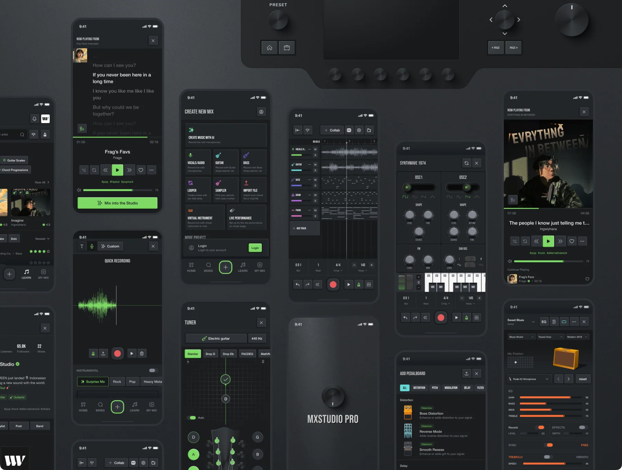Solo the Guitar track with its S button

coord(315,170)
